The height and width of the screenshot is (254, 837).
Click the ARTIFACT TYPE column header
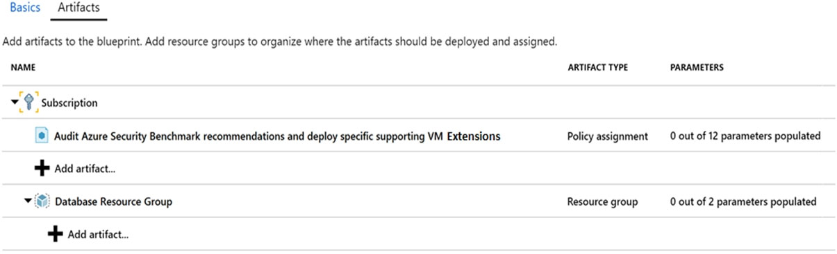tap(598, 68)
